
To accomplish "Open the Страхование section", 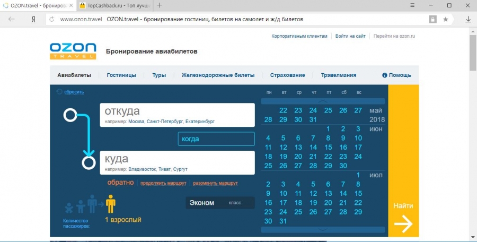I will pos(287,75).
